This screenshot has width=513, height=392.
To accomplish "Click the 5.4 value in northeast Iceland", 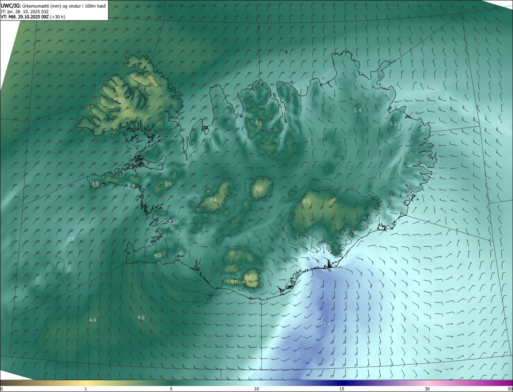I will pos(358,110).
